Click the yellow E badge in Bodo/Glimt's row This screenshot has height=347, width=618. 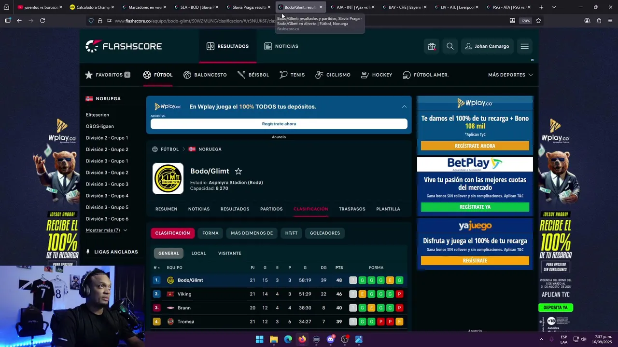point(390,280)
